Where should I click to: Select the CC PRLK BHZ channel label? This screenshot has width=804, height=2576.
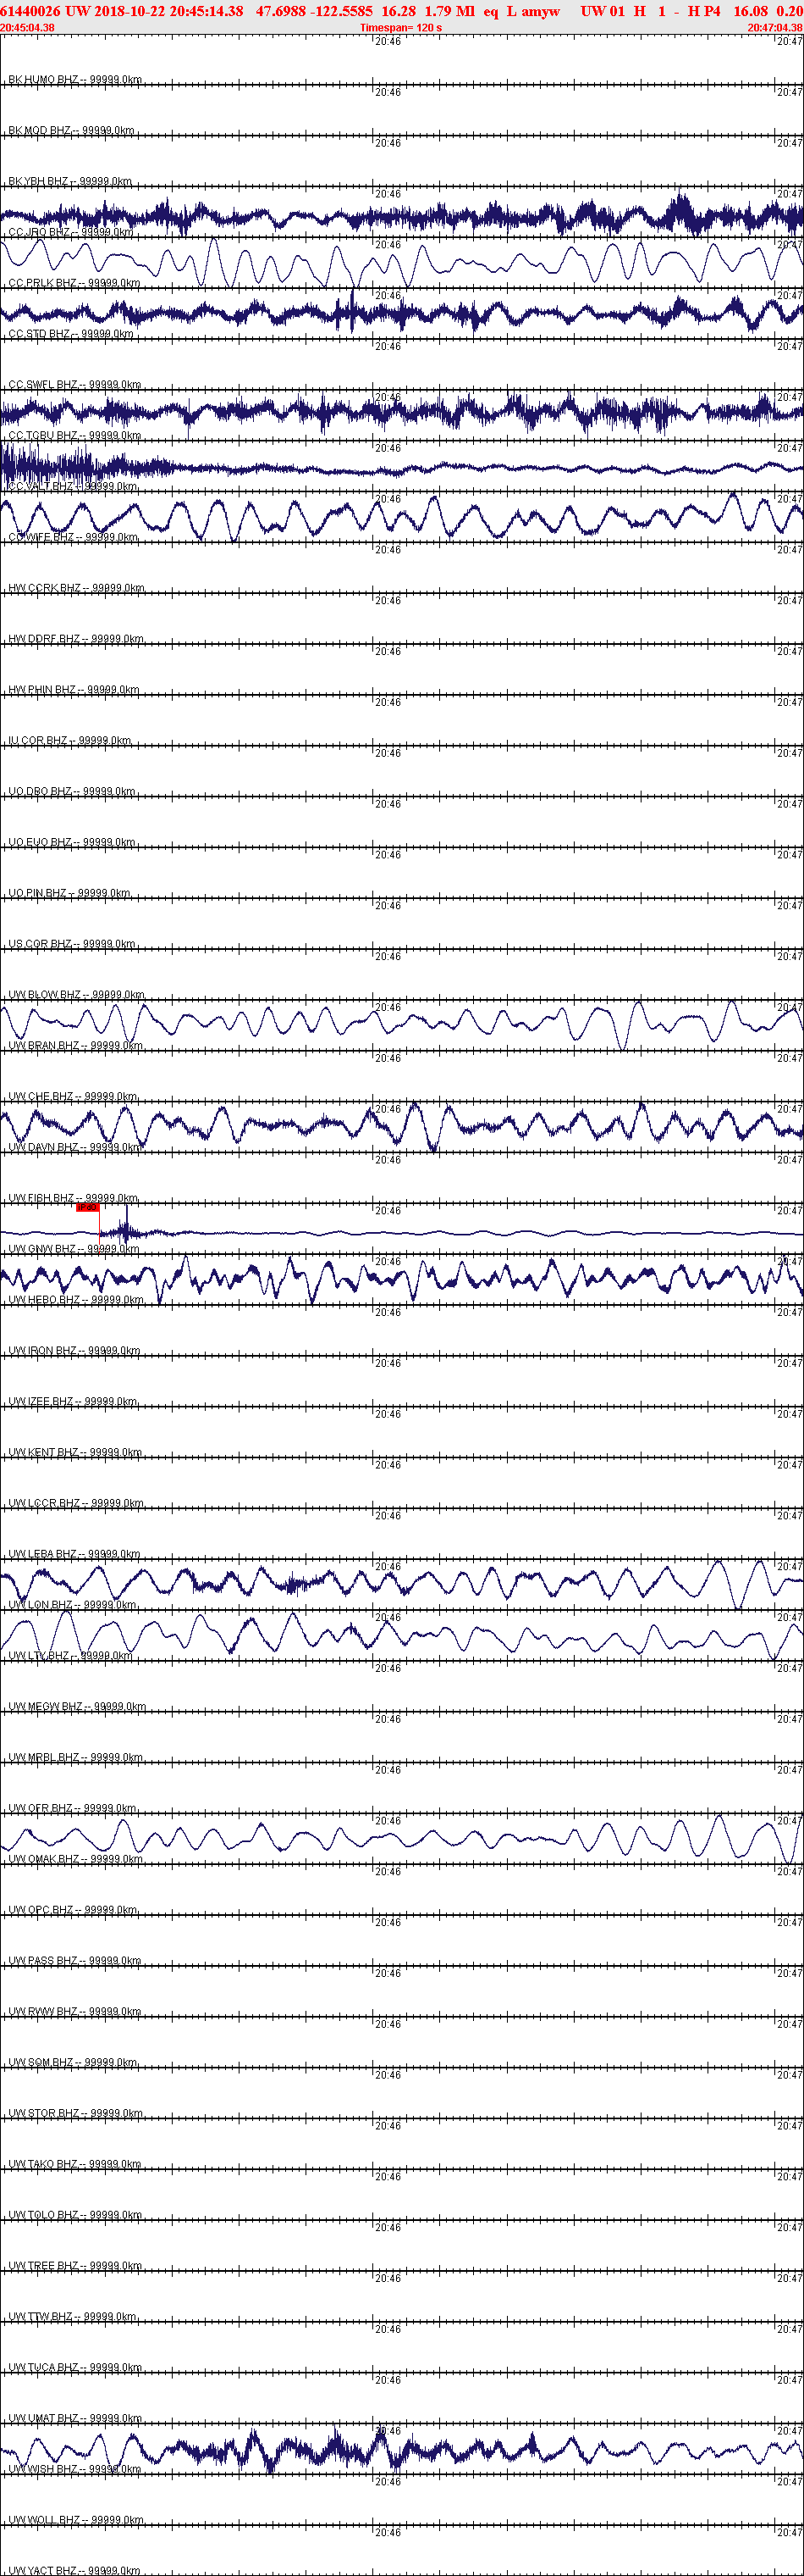[74, 283]
